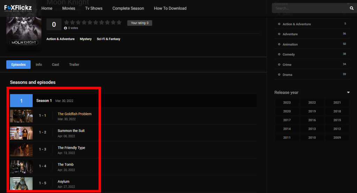Filter by release year 2012

click(337, 129)
